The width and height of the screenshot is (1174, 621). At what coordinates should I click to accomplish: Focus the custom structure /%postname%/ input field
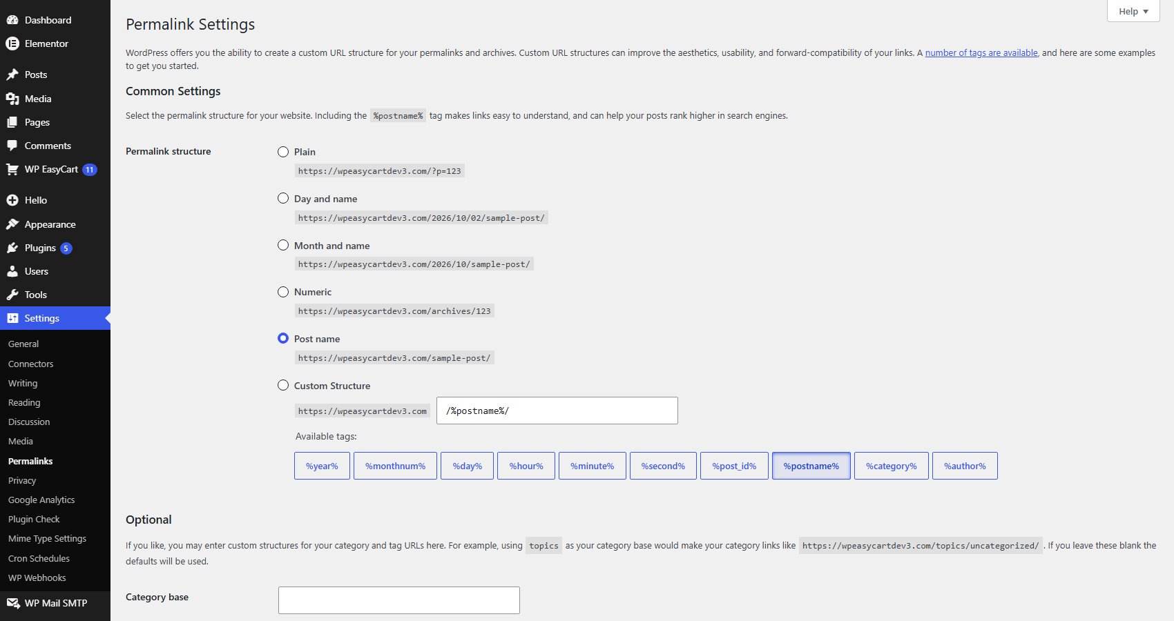pyautogui.click(x=557, y=411)
